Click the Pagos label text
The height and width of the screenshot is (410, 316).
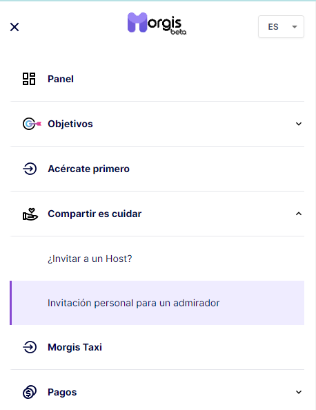tap(62, 392)
